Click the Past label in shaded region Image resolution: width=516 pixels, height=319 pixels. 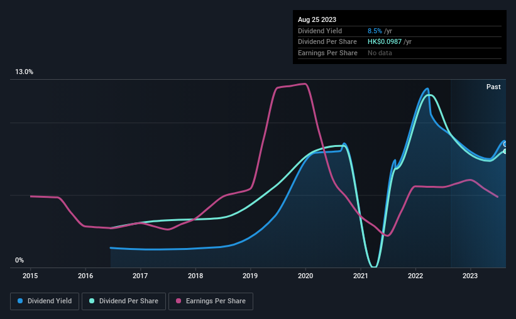(493, 87)
